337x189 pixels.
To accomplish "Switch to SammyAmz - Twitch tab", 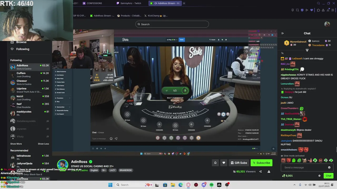I will tap(131, 3).
